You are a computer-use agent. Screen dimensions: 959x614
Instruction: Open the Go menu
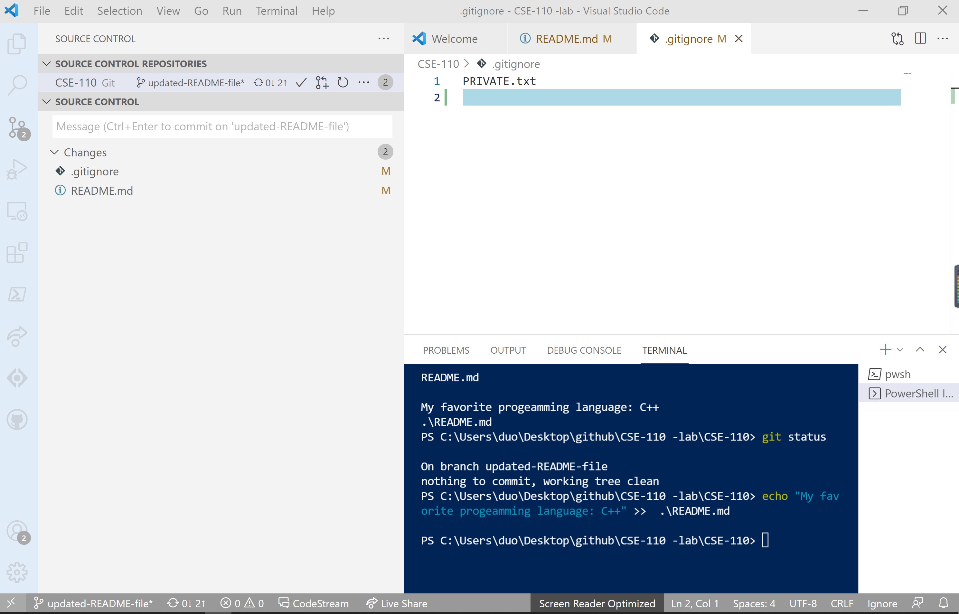pos(202,11)
